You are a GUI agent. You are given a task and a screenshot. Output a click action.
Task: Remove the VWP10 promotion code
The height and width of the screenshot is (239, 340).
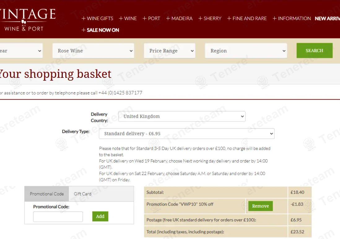[260, 206]
